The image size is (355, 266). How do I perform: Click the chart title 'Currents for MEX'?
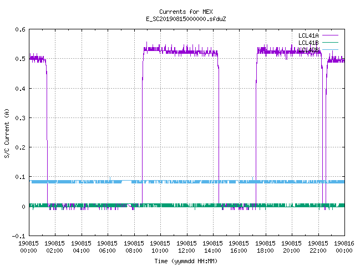point(186,12)
